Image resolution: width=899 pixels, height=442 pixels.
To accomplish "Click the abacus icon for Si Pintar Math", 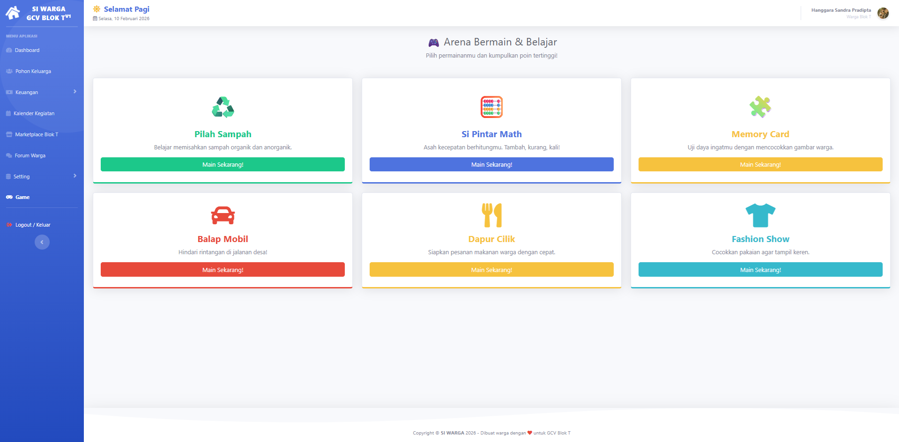I will (491, 107).
